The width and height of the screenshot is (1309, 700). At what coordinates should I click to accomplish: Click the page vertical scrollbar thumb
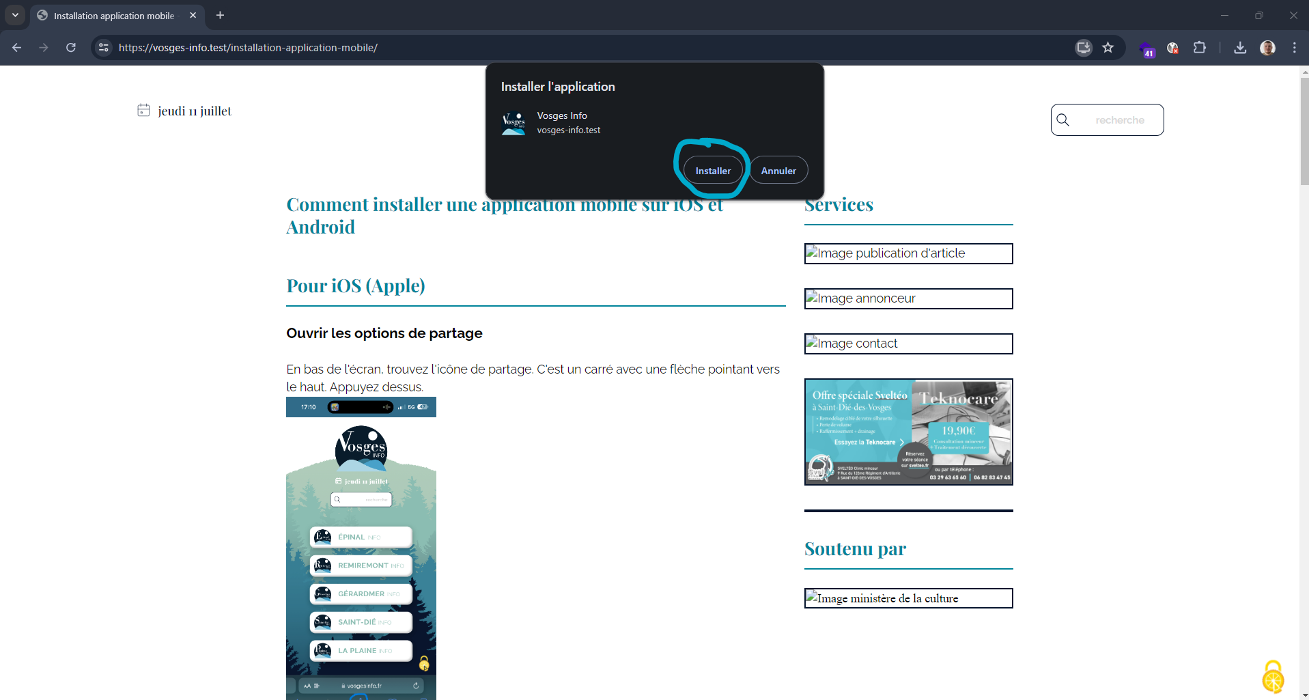[x=1304, y=130]
